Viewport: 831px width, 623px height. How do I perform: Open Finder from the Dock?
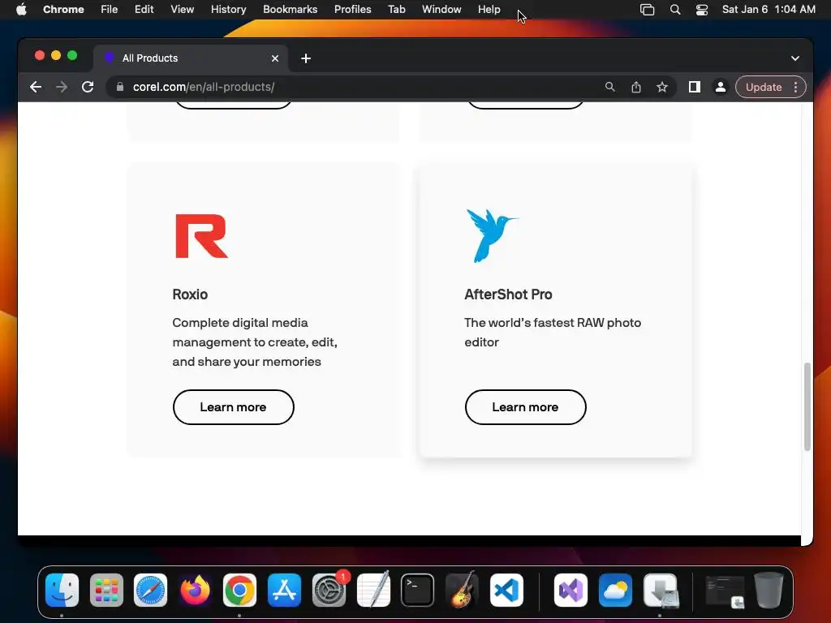pos(62,591)
